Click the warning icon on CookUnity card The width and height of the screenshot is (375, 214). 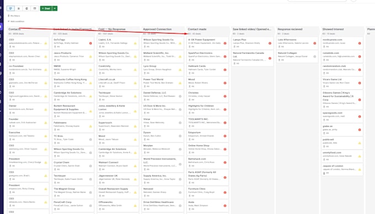point(135,70)
